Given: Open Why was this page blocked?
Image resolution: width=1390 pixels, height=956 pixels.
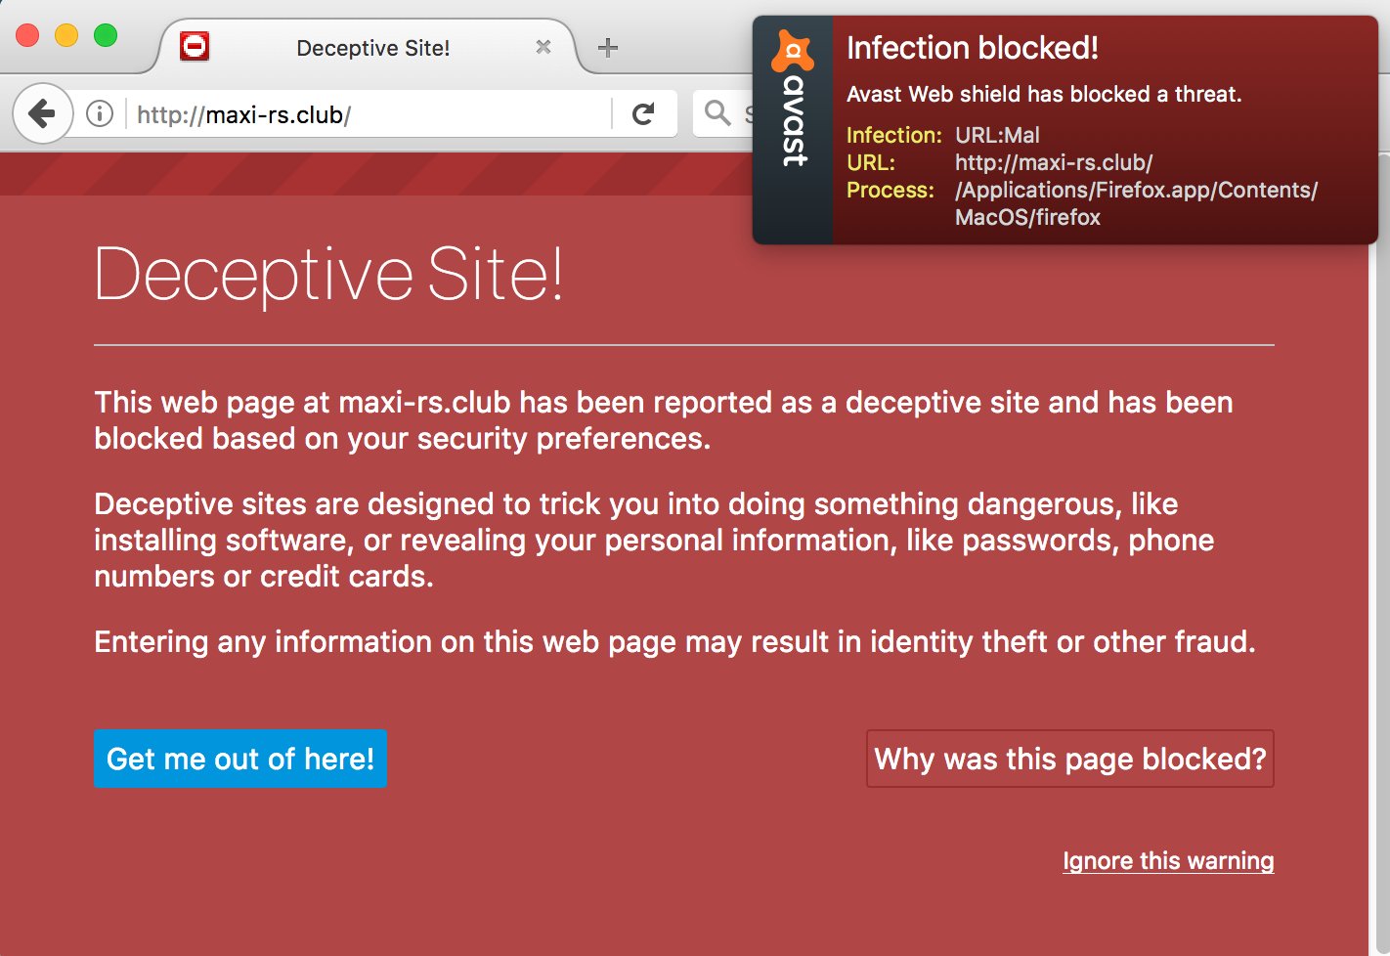Looking at the screenshot, I should click(1070, 759).
